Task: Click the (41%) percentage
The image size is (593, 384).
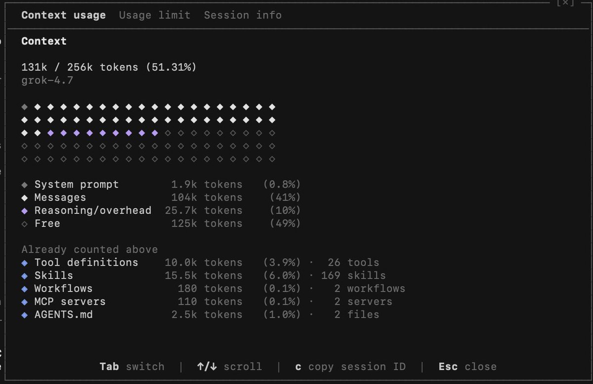Action: pos(285,197)
